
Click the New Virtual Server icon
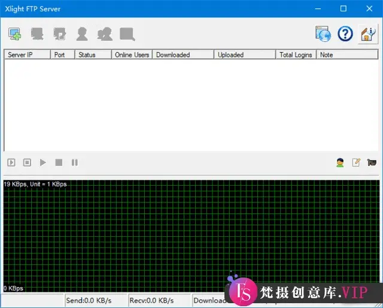point(14,34)
